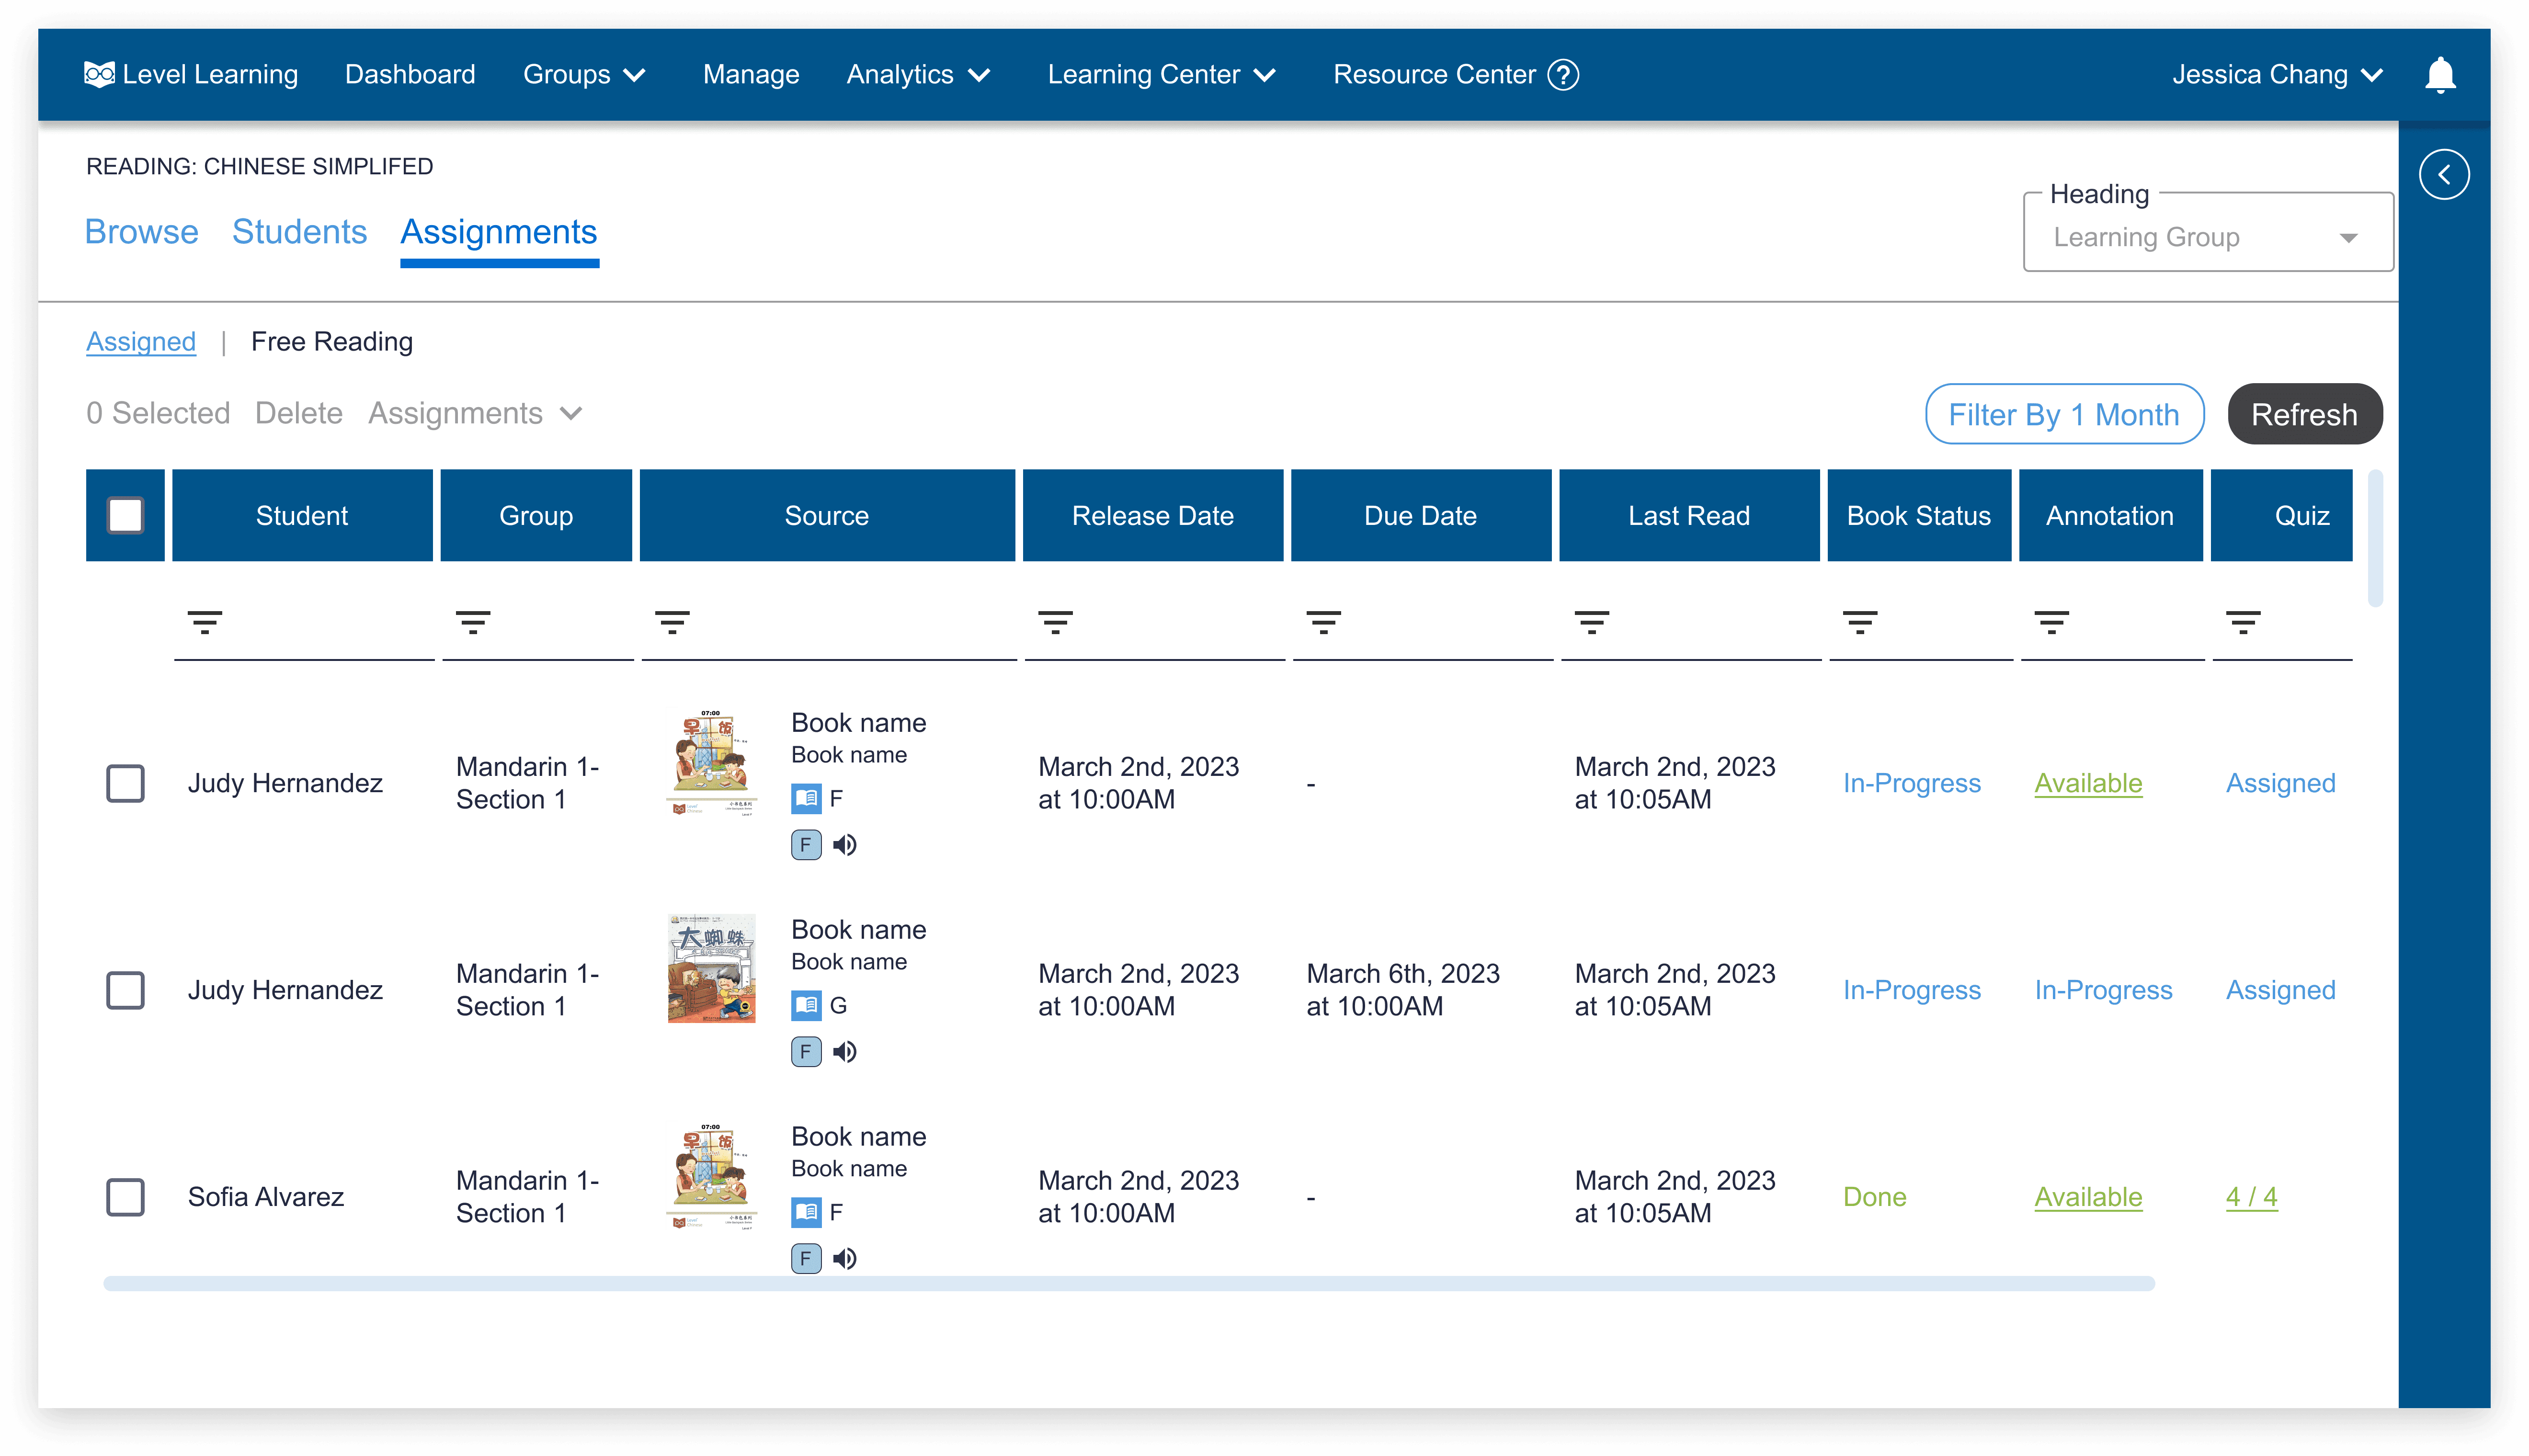Select first Judy Hernandez row checkbox
Screen dimensions: 2529x1456
[x=125, y=783]
